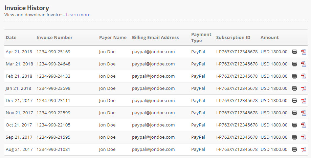Click billing email in Feb 21, 2018 row

tap(153, 76)
